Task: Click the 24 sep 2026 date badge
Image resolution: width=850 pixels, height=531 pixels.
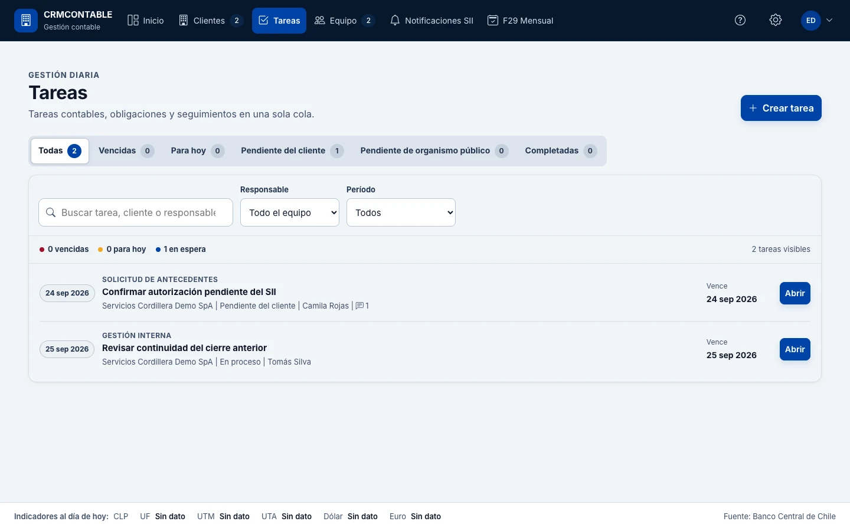Action: pos(67,293)
